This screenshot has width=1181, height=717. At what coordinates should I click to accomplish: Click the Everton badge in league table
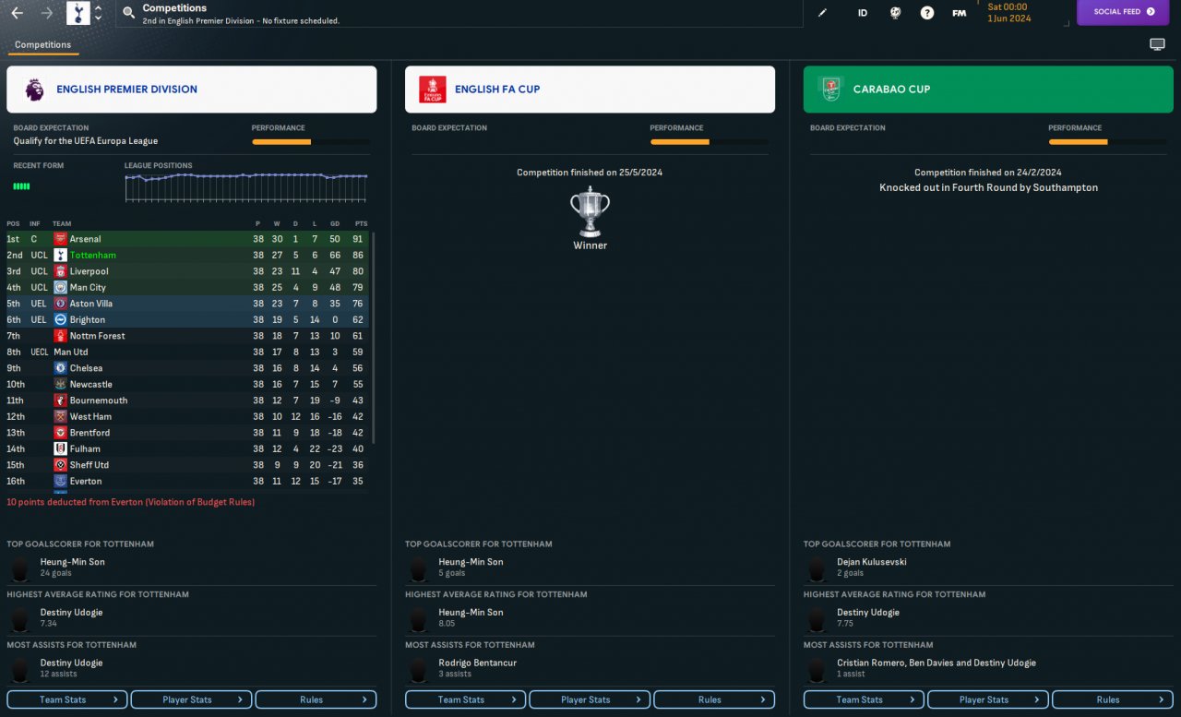coord(60,481)
